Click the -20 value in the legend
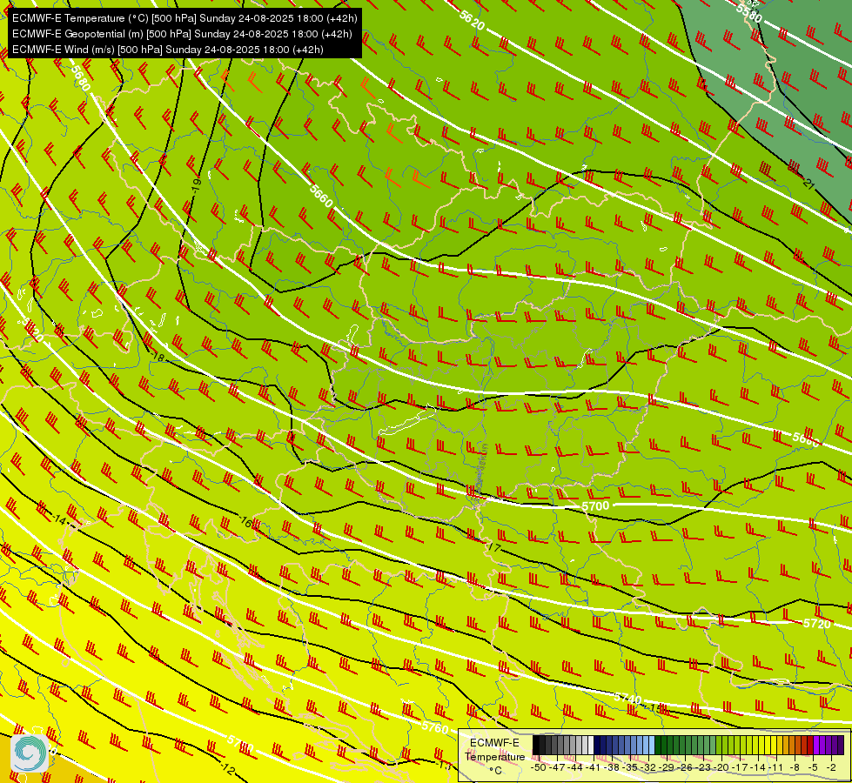The height and width of the screenshot is (783, 852). pyautogui.click(x=721, y=767)
